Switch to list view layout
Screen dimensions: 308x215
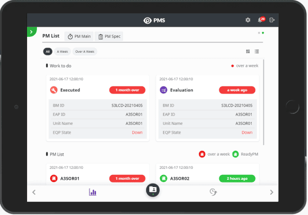pos(257,51)
